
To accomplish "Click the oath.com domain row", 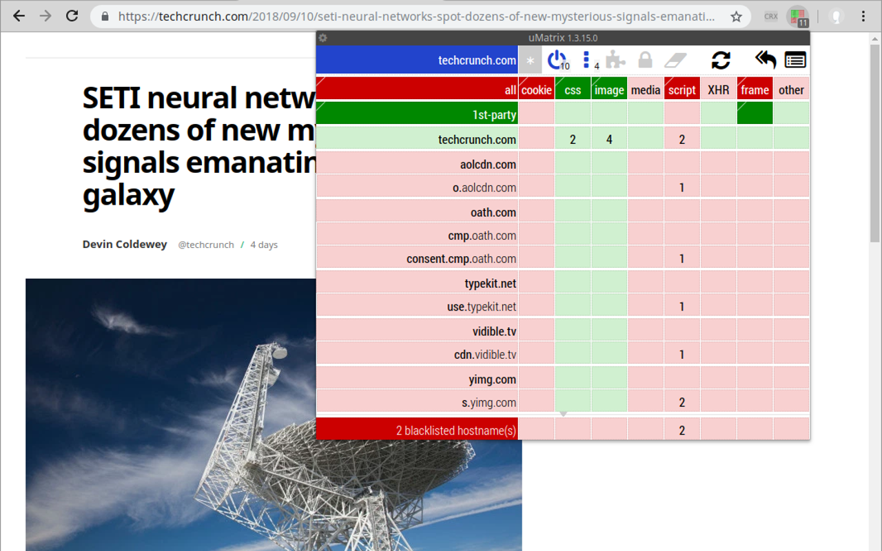I will [417, 211].
